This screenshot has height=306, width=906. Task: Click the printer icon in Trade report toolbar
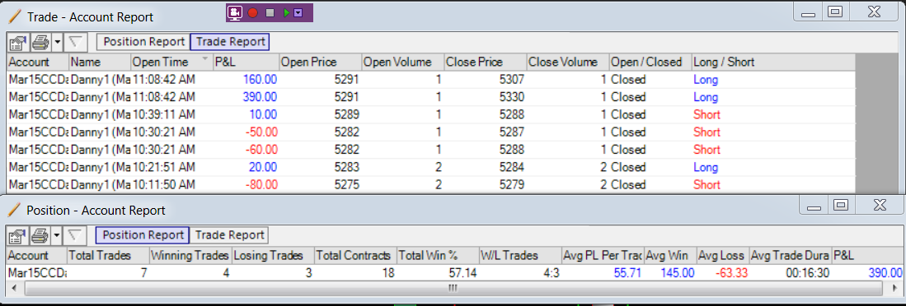40,42
